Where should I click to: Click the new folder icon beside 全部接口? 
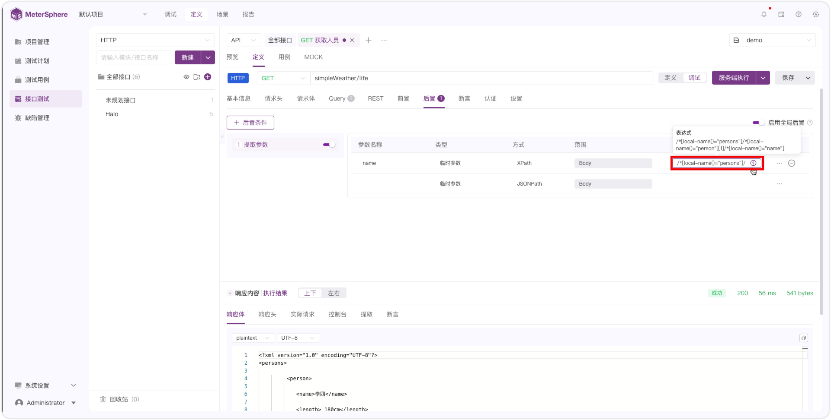(197, 77)
